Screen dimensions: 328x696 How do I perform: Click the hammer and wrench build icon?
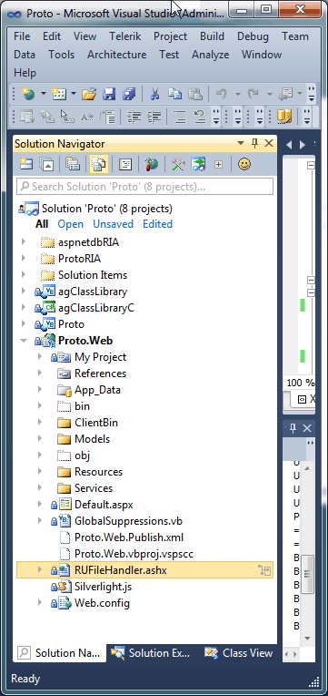(x=178, y=164)
